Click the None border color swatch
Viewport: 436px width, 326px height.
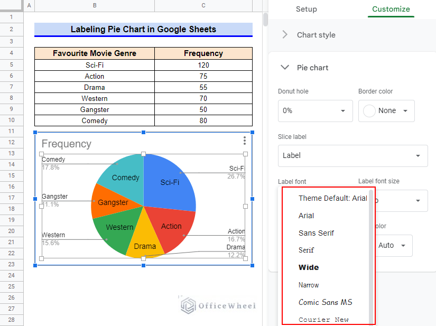[368, 110]
